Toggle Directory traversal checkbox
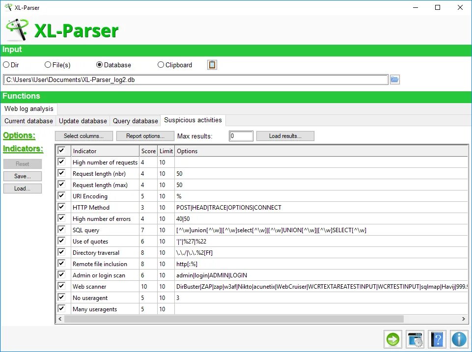472x352 pixels. tap(61, 252)
